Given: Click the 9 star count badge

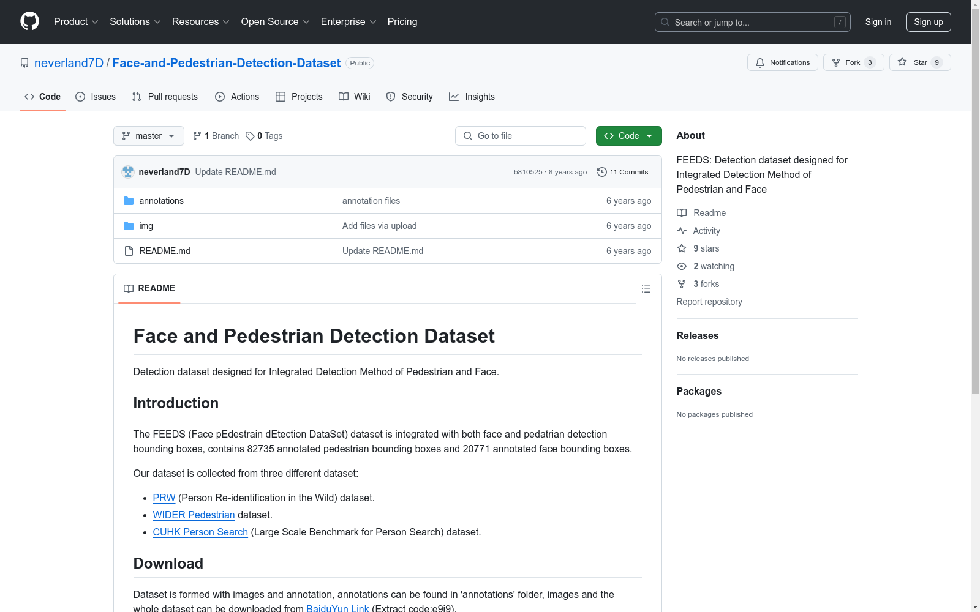Looking at the screenshot, I should pyautogui.click(x=937, y=62).
